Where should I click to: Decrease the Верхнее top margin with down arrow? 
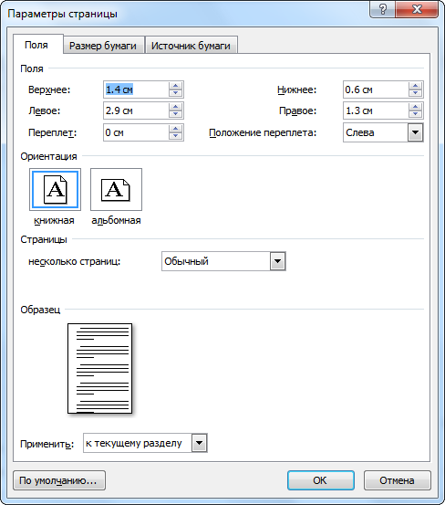coord(176,93)
